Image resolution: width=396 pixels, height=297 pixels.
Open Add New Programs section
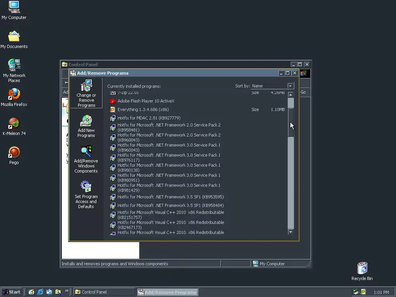pos(86,126)
